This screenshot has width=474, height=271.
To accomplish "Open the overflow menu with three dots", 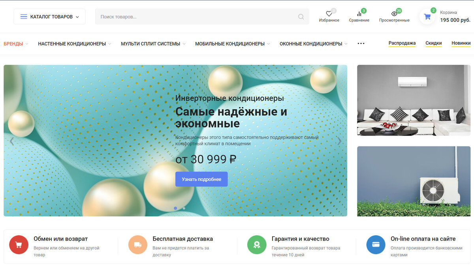I will click(361, 44).
